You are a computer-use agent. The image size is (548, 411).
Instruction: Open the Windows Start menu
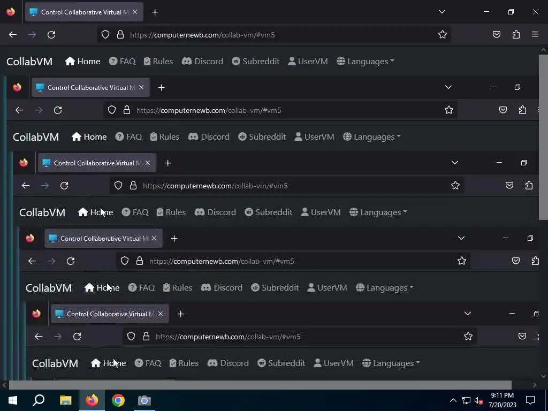[13, 400]
